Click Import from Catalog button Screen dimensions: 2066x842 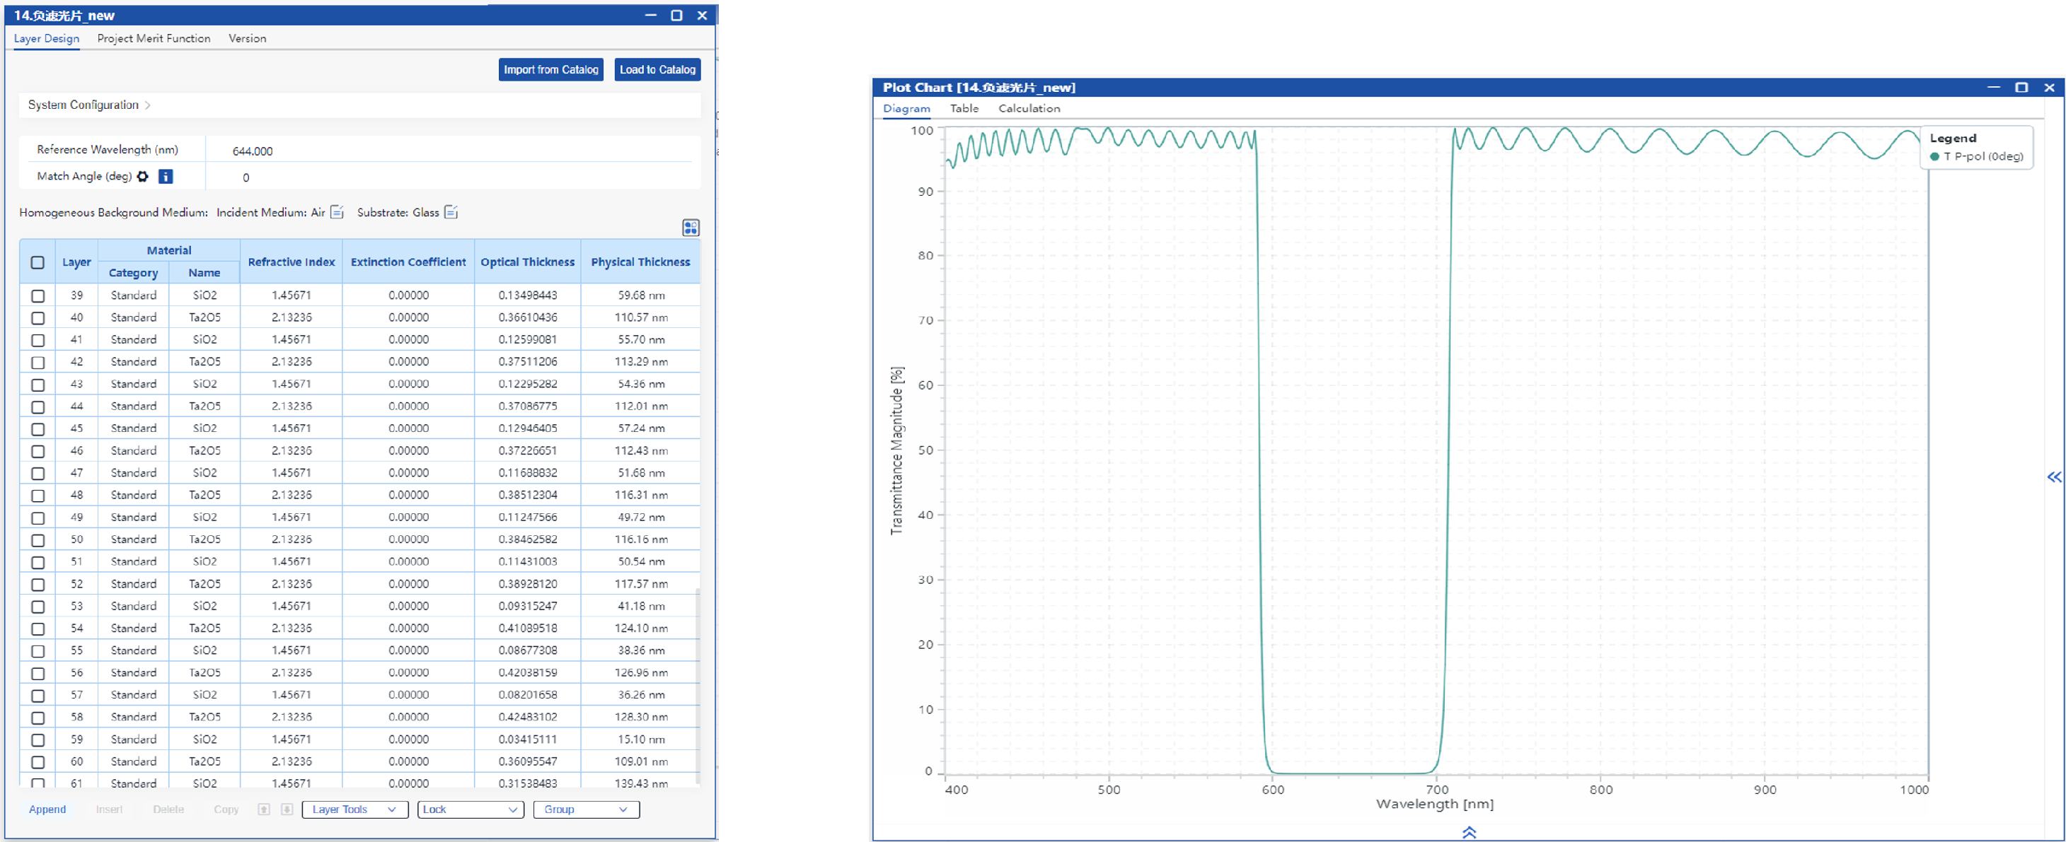550,70
